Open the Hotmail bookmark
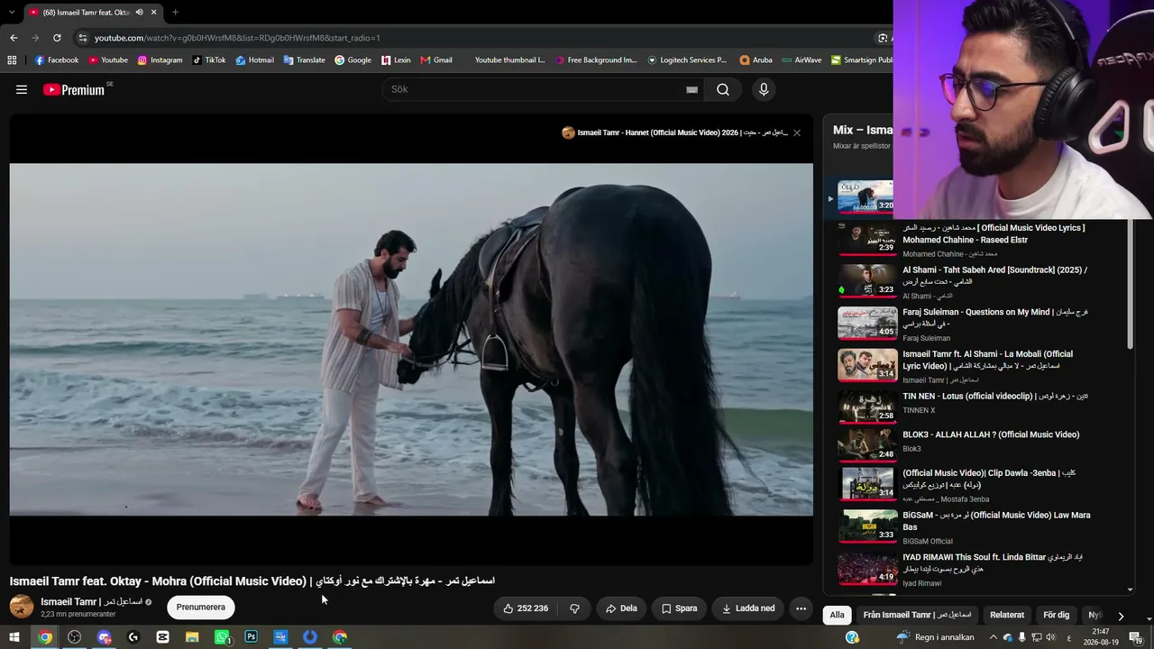The width and height of the screenshot is (1154, 649). point(254,60)
